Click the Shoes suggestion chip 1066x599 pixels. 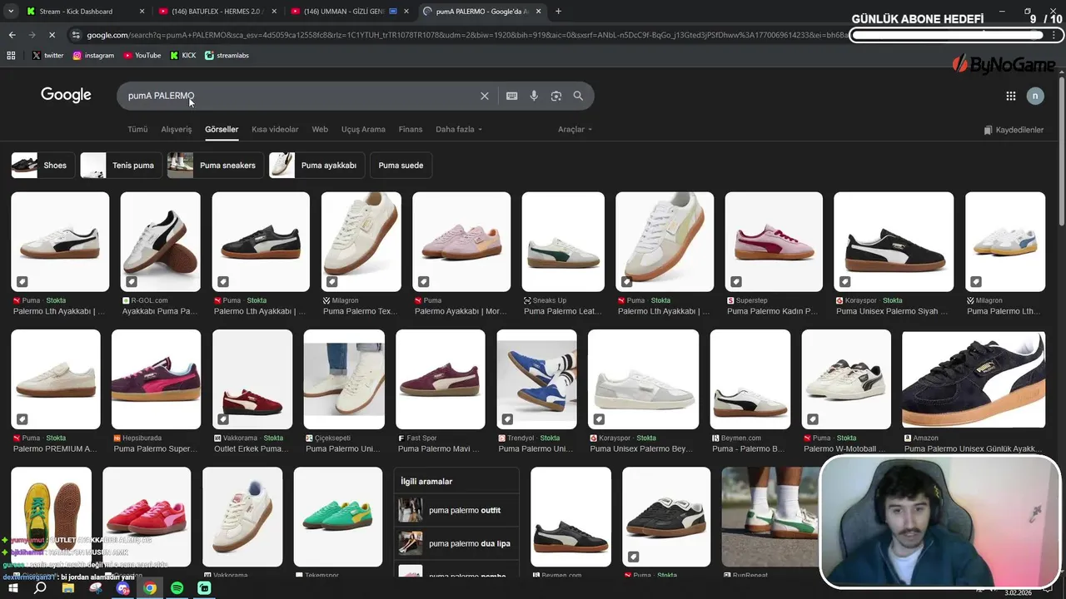pos(42,166)
